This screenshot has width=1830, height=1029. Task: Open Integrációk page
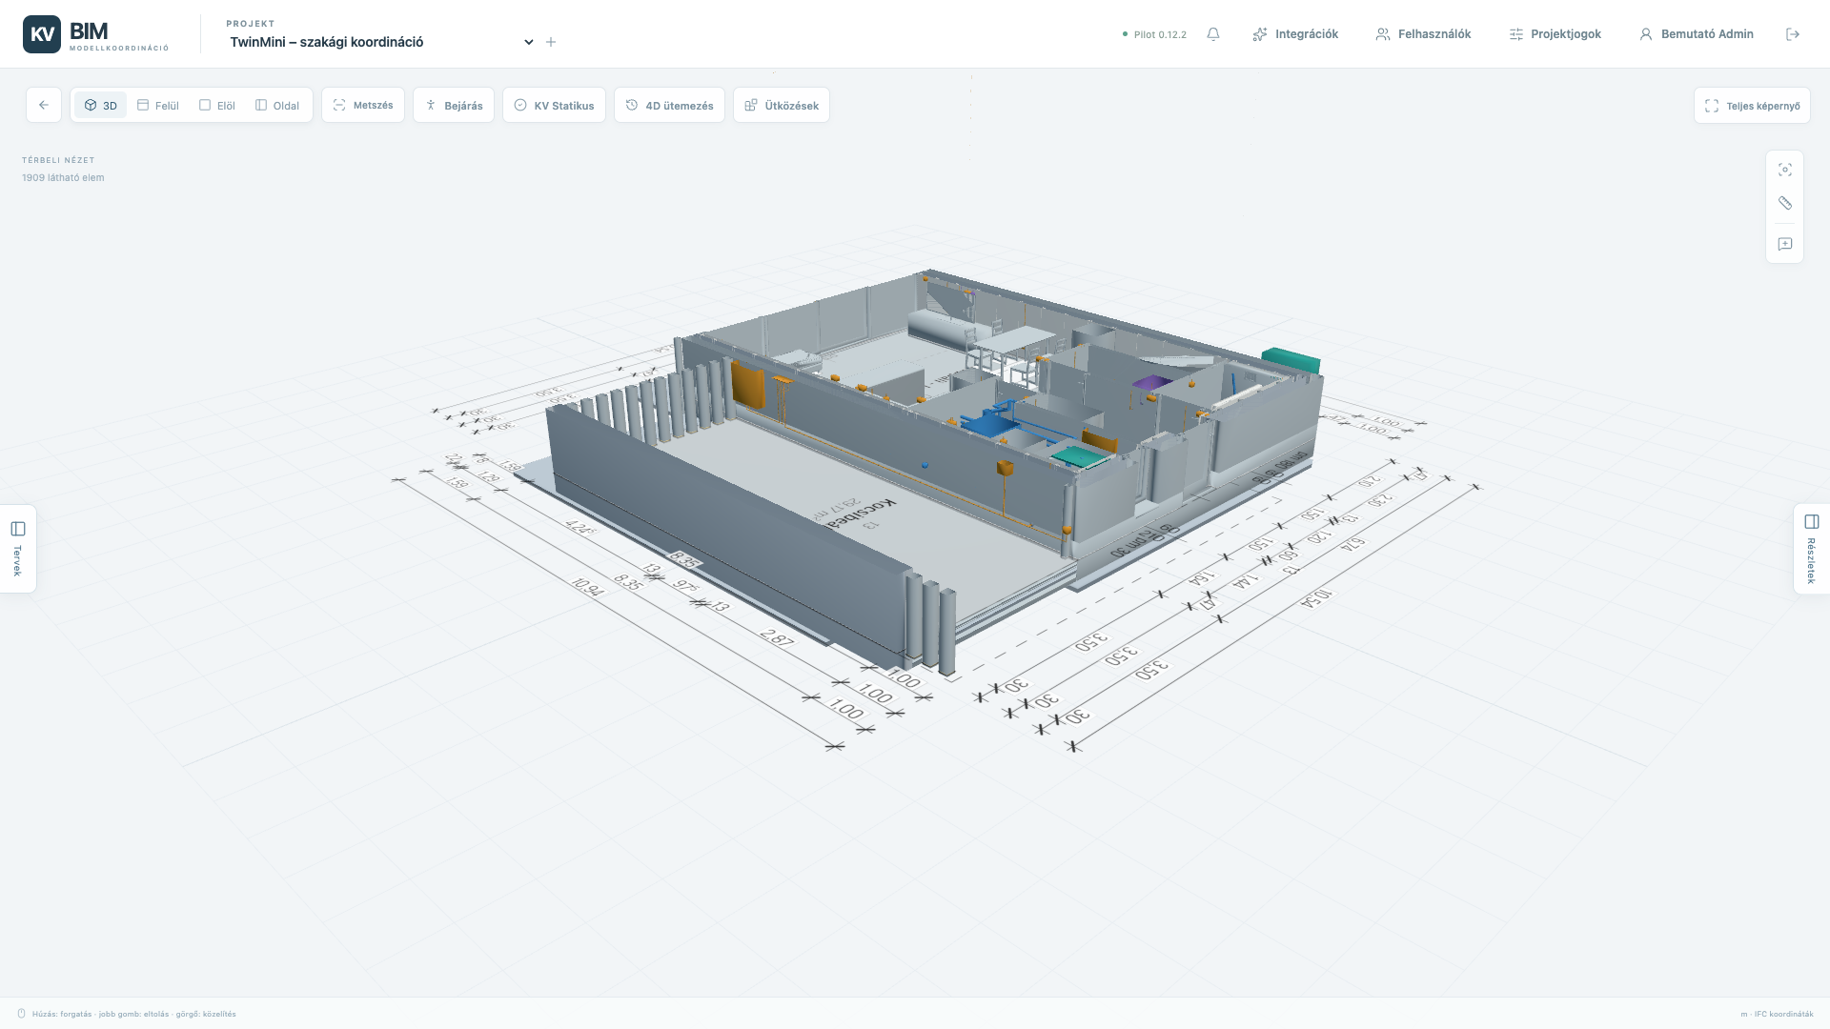click(1295, 34)
